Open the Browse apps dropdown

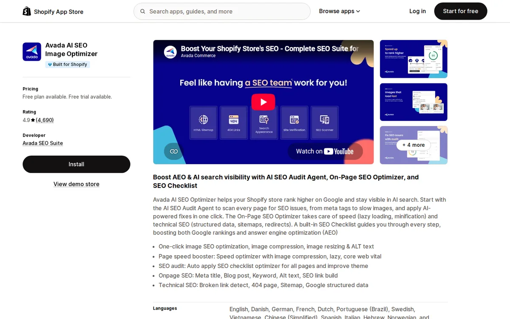340,11
